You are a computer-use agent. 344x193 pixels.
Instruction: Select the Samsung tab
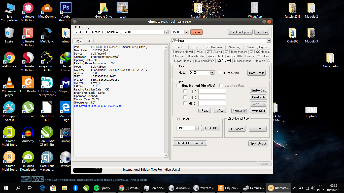pos(235,47)
